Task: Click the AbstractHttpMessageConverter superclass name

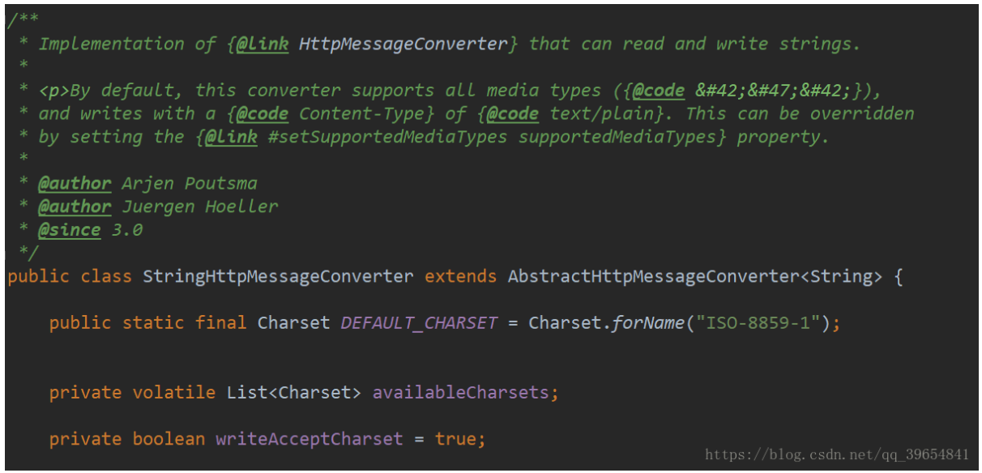Action: (x=654, y=276)
